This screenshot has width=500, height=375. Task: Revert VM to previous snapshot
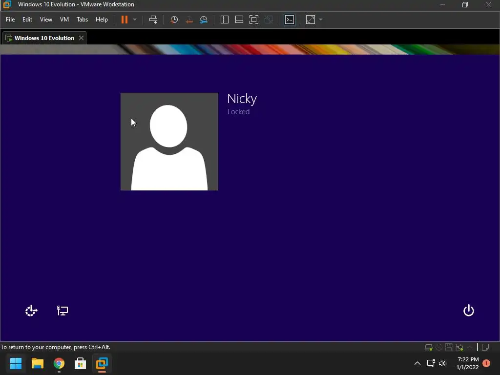point(189,20)
